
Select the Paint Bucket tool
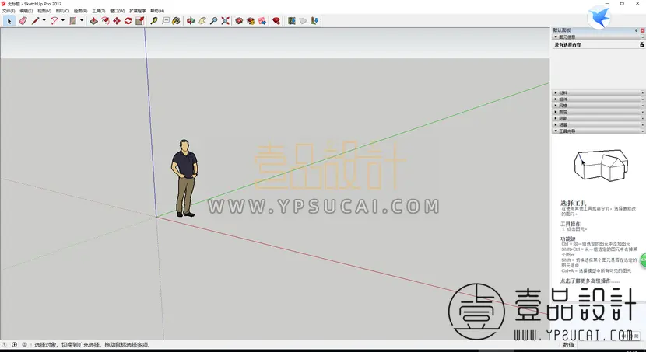coord(177,20)
